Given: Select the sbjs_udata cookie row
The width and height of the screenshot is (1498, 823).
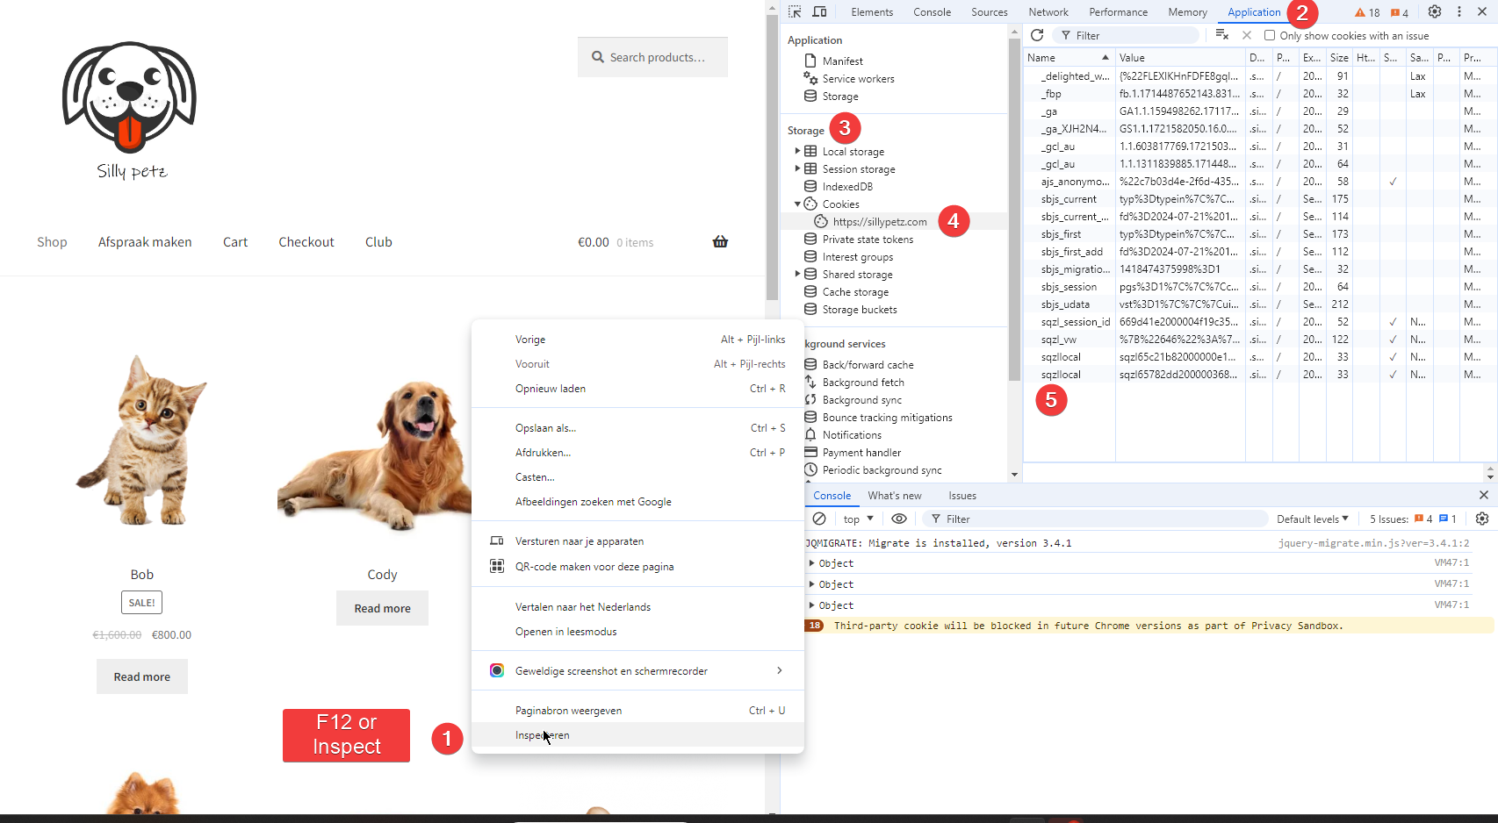Looking at the screenshot, I should (x=1260, y=304).
